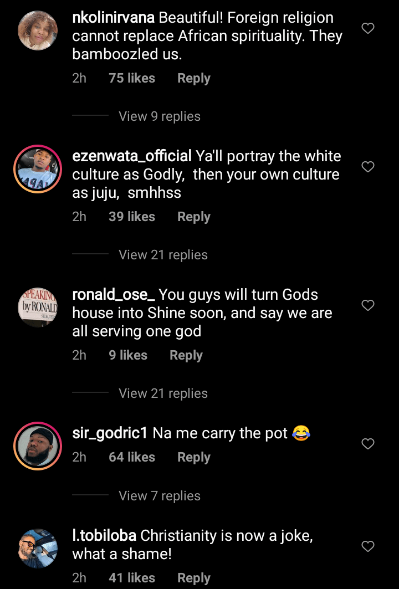Image resolution: width=399 pixels, height=589 pixels.
Task: Open the sir_godric1 username link
Action: [110, 433]
